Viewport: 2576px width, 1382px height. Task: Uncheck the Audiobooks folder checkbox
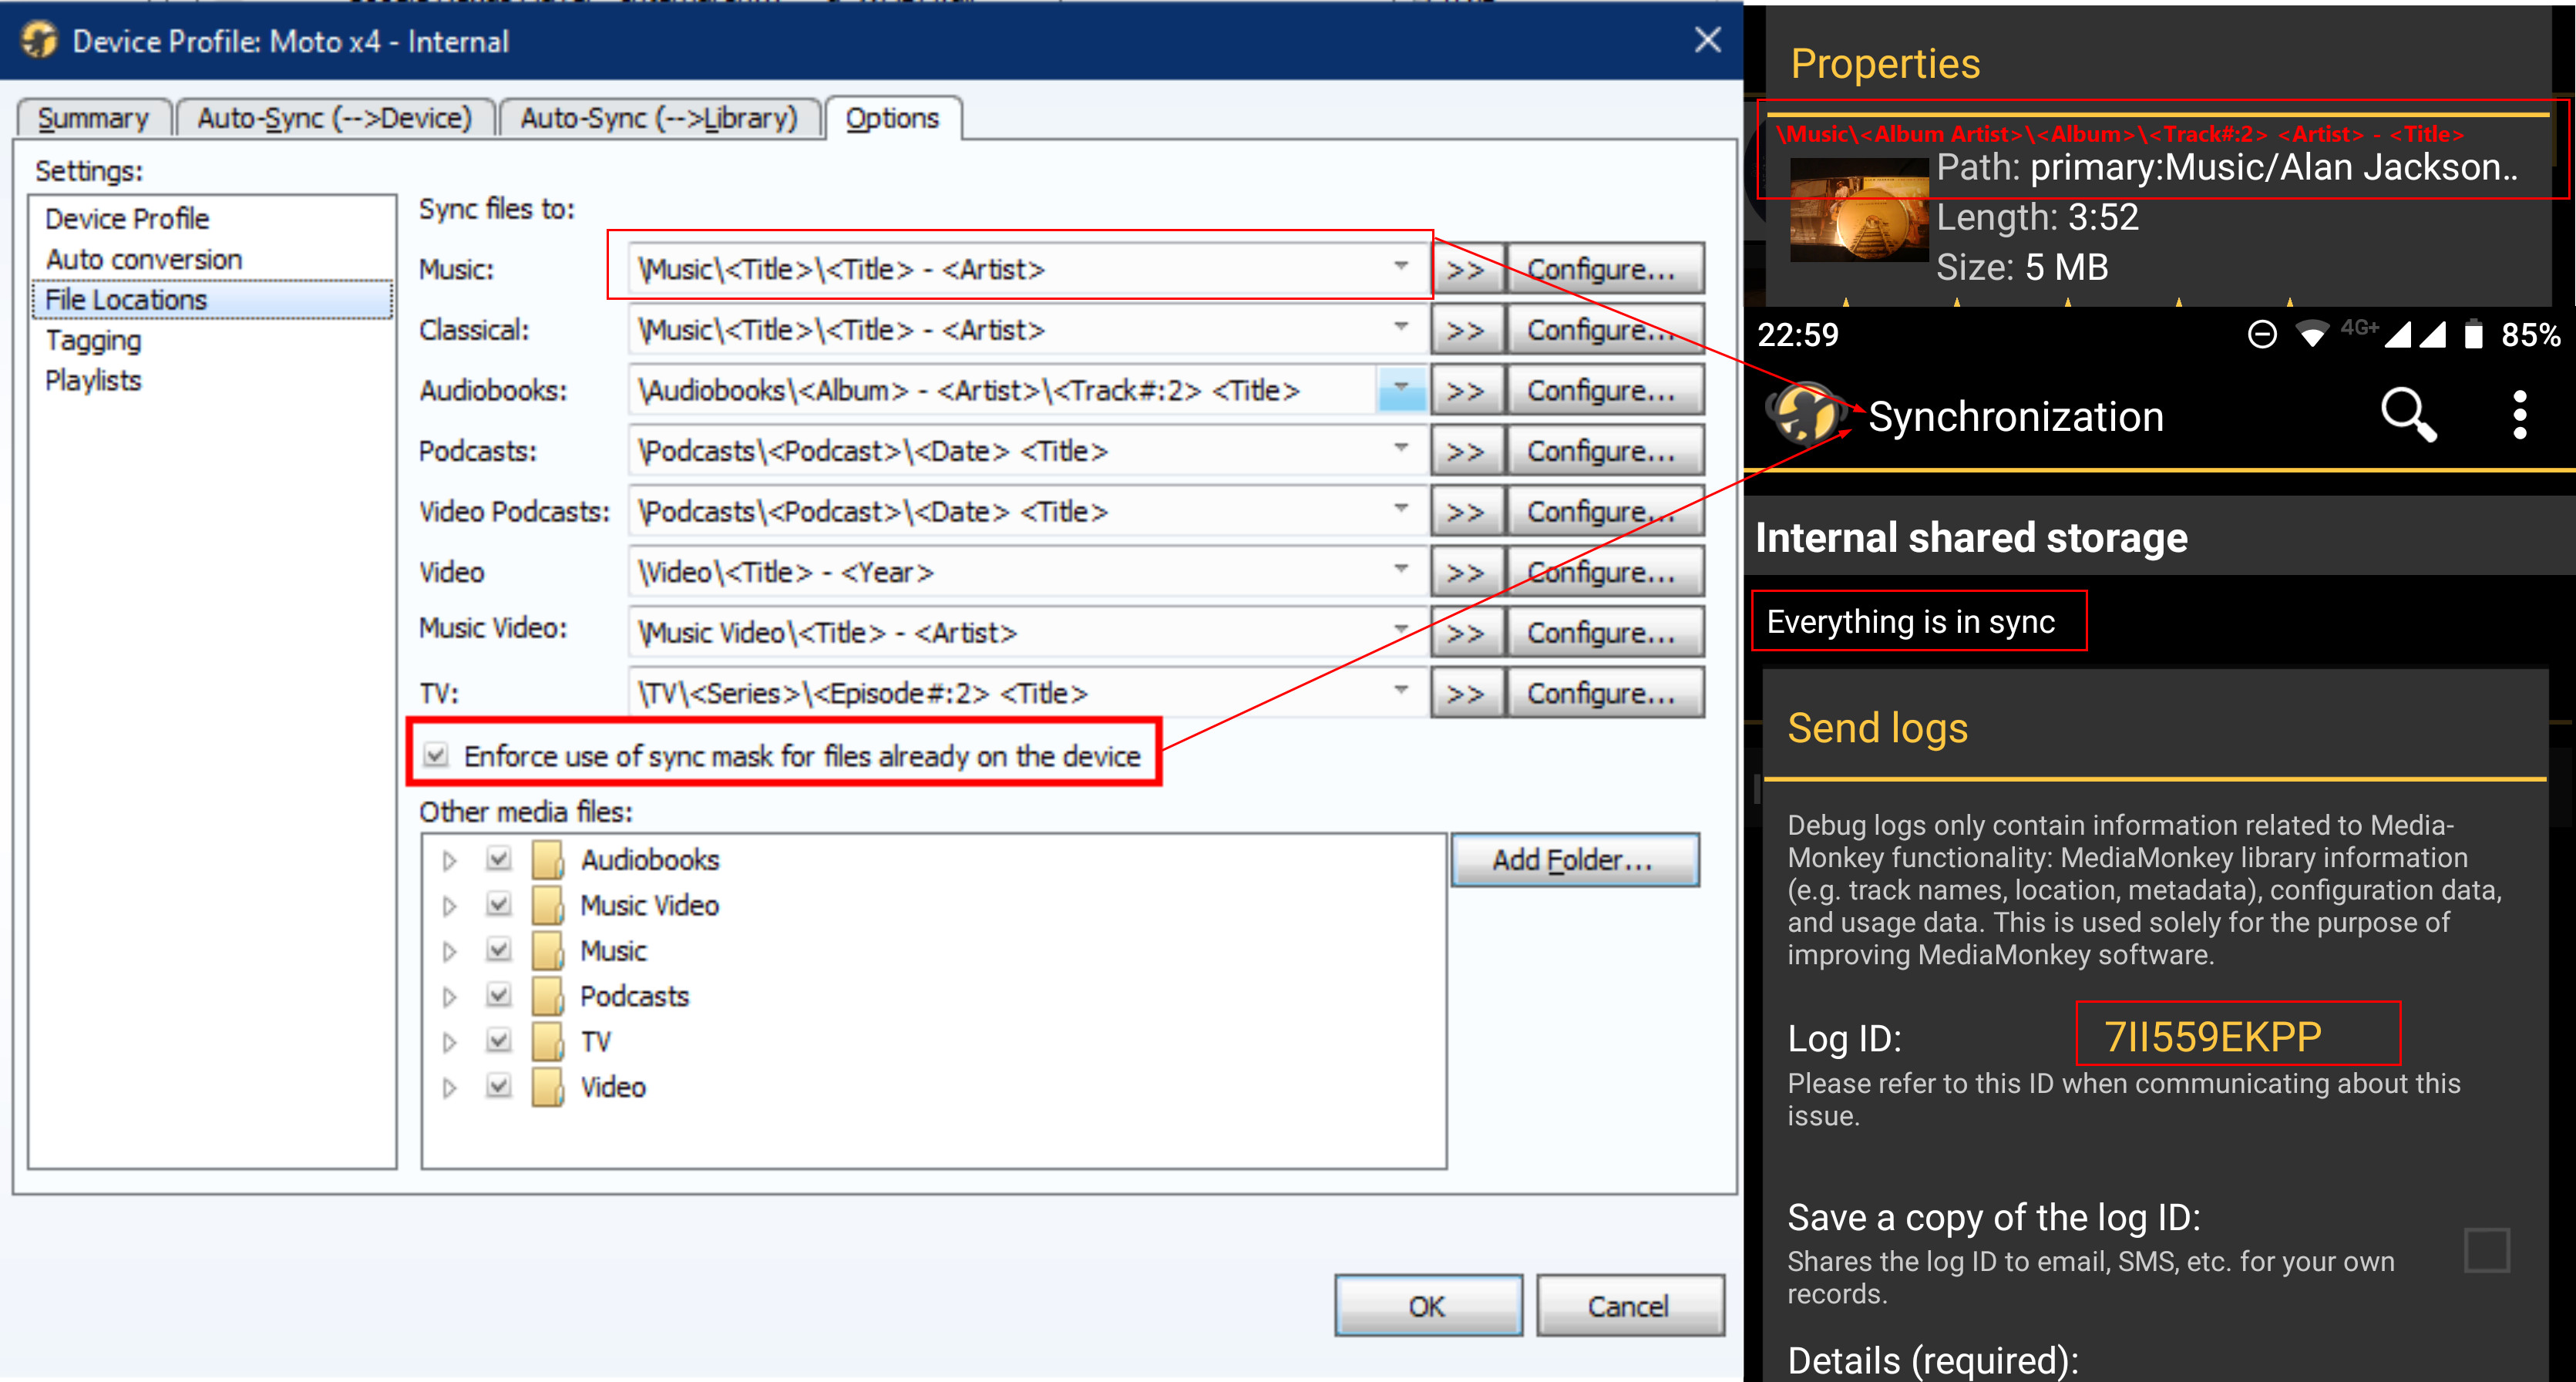pyautogui.click(x=498, y=859)
